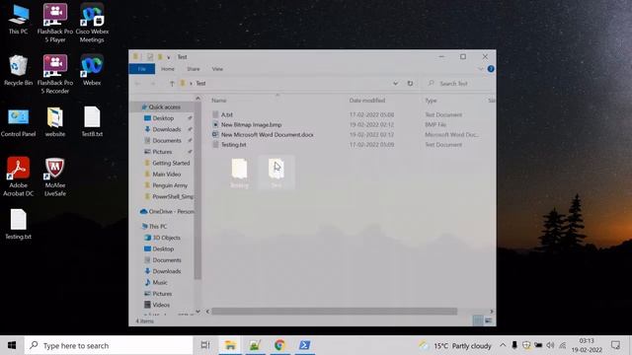Select the Recycle Bin icon
Viewport: 632px width, 355px height.
pos(18,70)
